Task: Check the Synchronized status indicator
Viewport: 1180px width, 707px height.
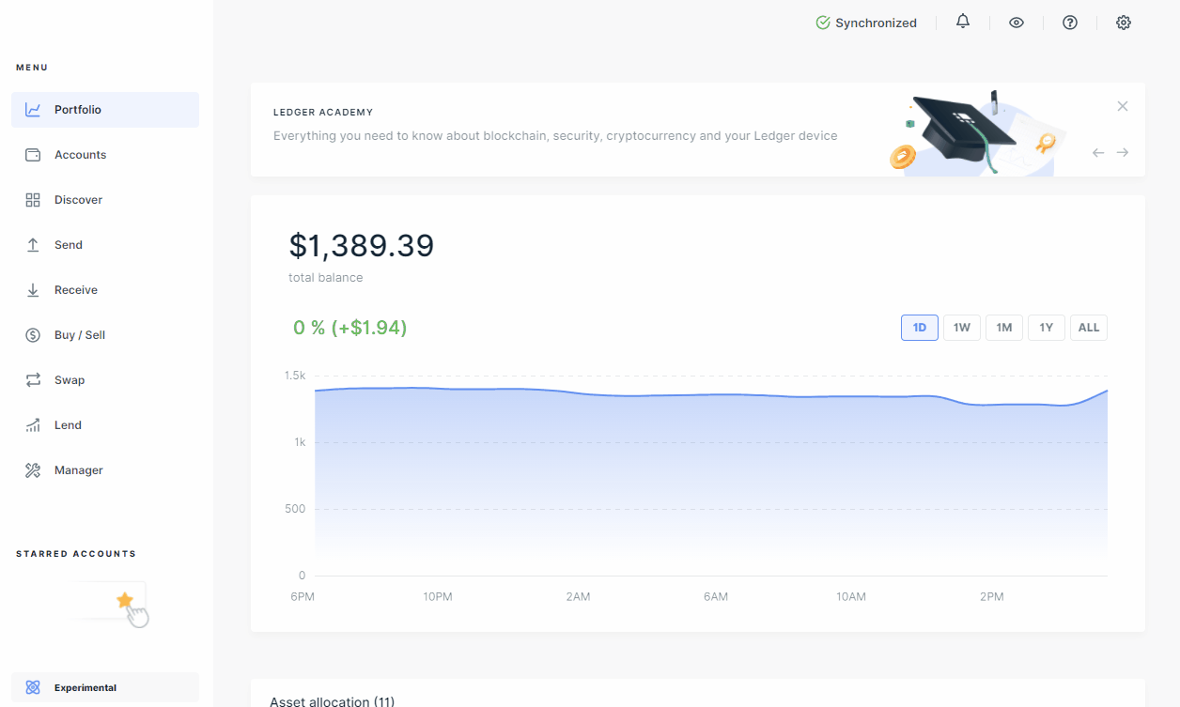Action: (x=866, y=22)
